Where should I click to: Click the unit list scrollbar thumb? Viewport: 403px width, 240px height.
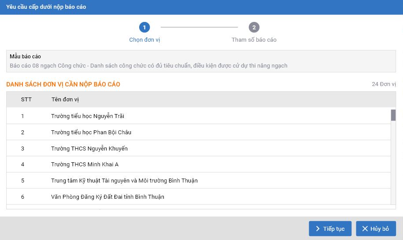click(x=393, y=115)
